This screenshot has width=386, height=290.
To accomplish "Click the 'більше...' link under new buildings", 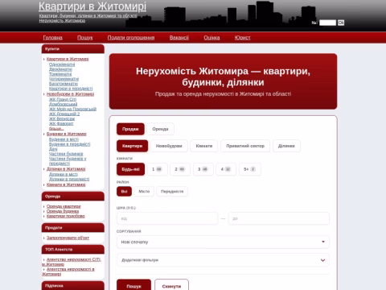I will (56, 129).
